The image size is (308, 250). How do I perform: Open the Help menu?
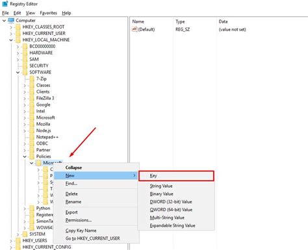(66, 13)
